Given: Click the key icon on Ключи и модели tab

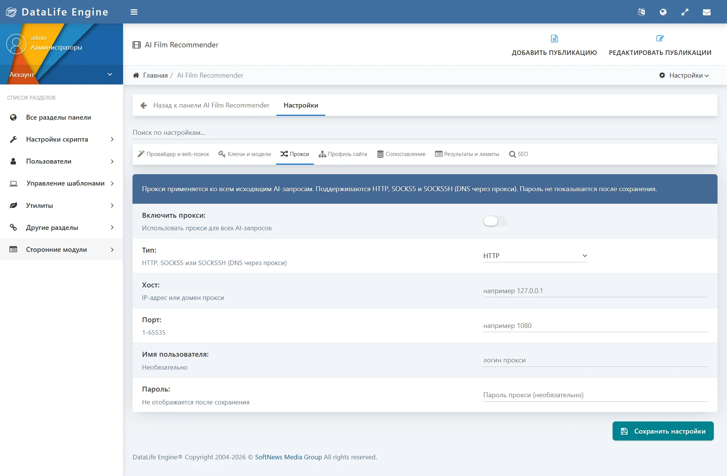Looking at the screenshot, I should [222, 154].
